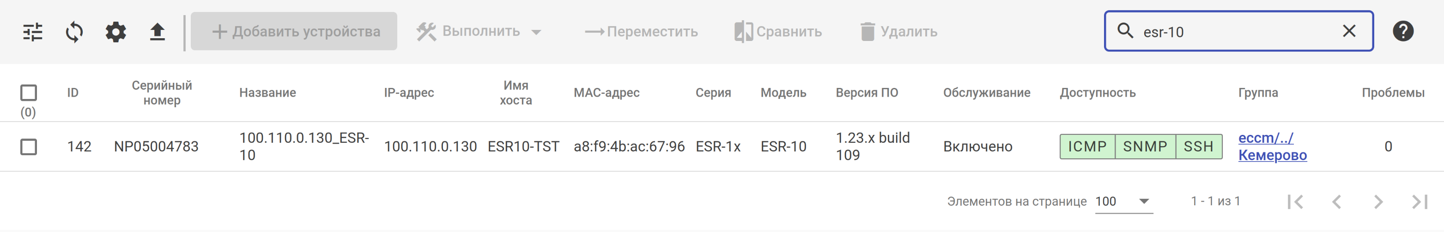Click the Сравнить toolbar button
Screen dimensions: 1444x232
pos(778,32)
